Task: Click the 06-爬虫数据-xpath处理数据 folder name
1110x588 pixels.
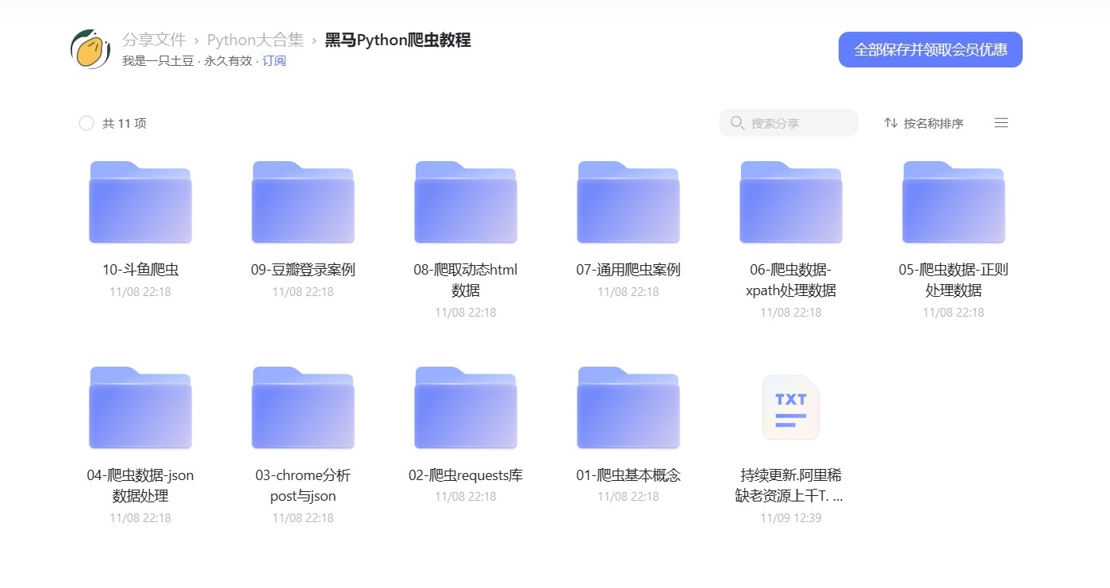Action: coord(791,280)
